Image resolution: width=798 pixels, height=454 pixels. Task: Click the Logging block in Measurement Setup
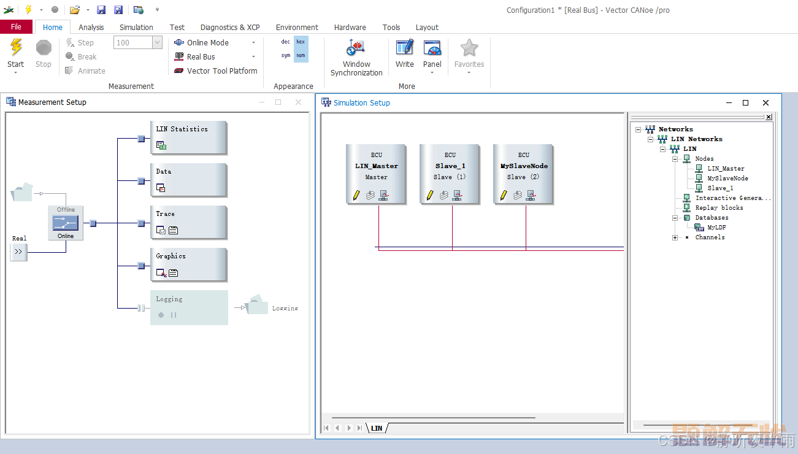point(189,307)
